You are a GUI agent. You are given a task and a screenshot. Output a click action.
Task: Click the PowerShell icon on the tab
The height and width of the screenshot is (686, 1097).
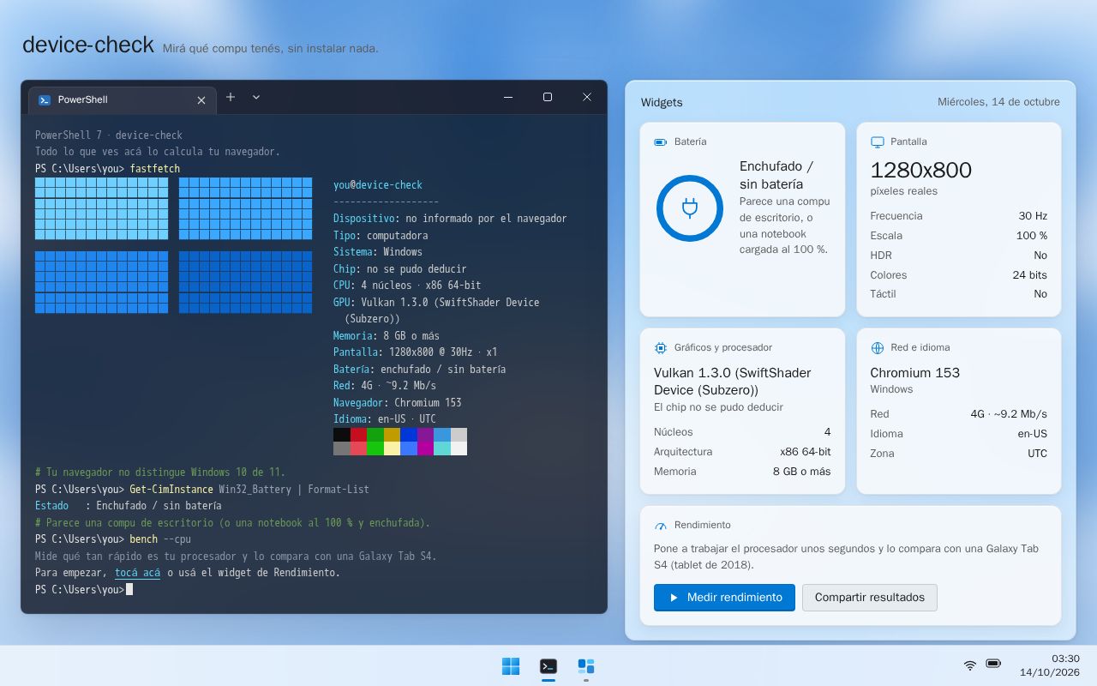point(45,100)
